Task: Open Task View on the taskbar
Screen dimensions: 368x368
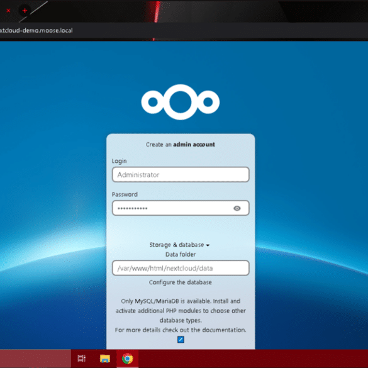Action: coord(81,359)
